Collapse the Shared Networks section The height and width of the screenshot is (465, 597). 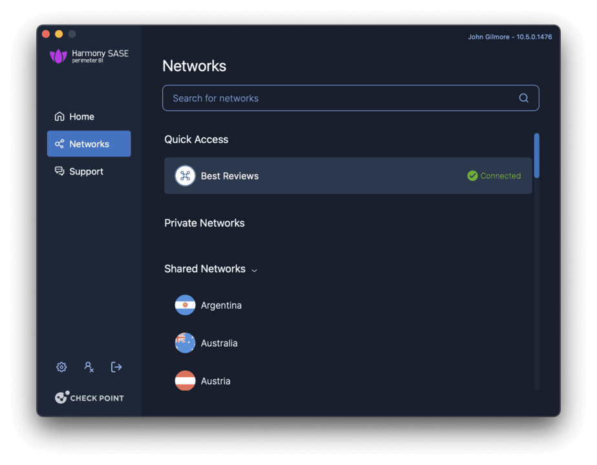(x=254, y=271)
